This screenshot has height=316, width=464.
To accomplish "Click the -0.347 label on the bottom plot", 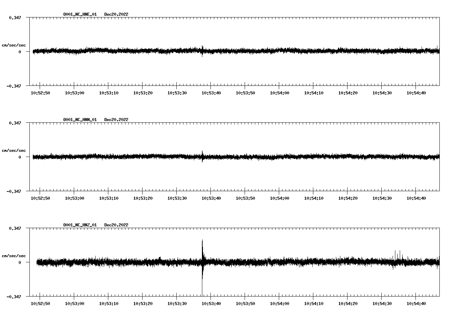I will pos(13,297).
